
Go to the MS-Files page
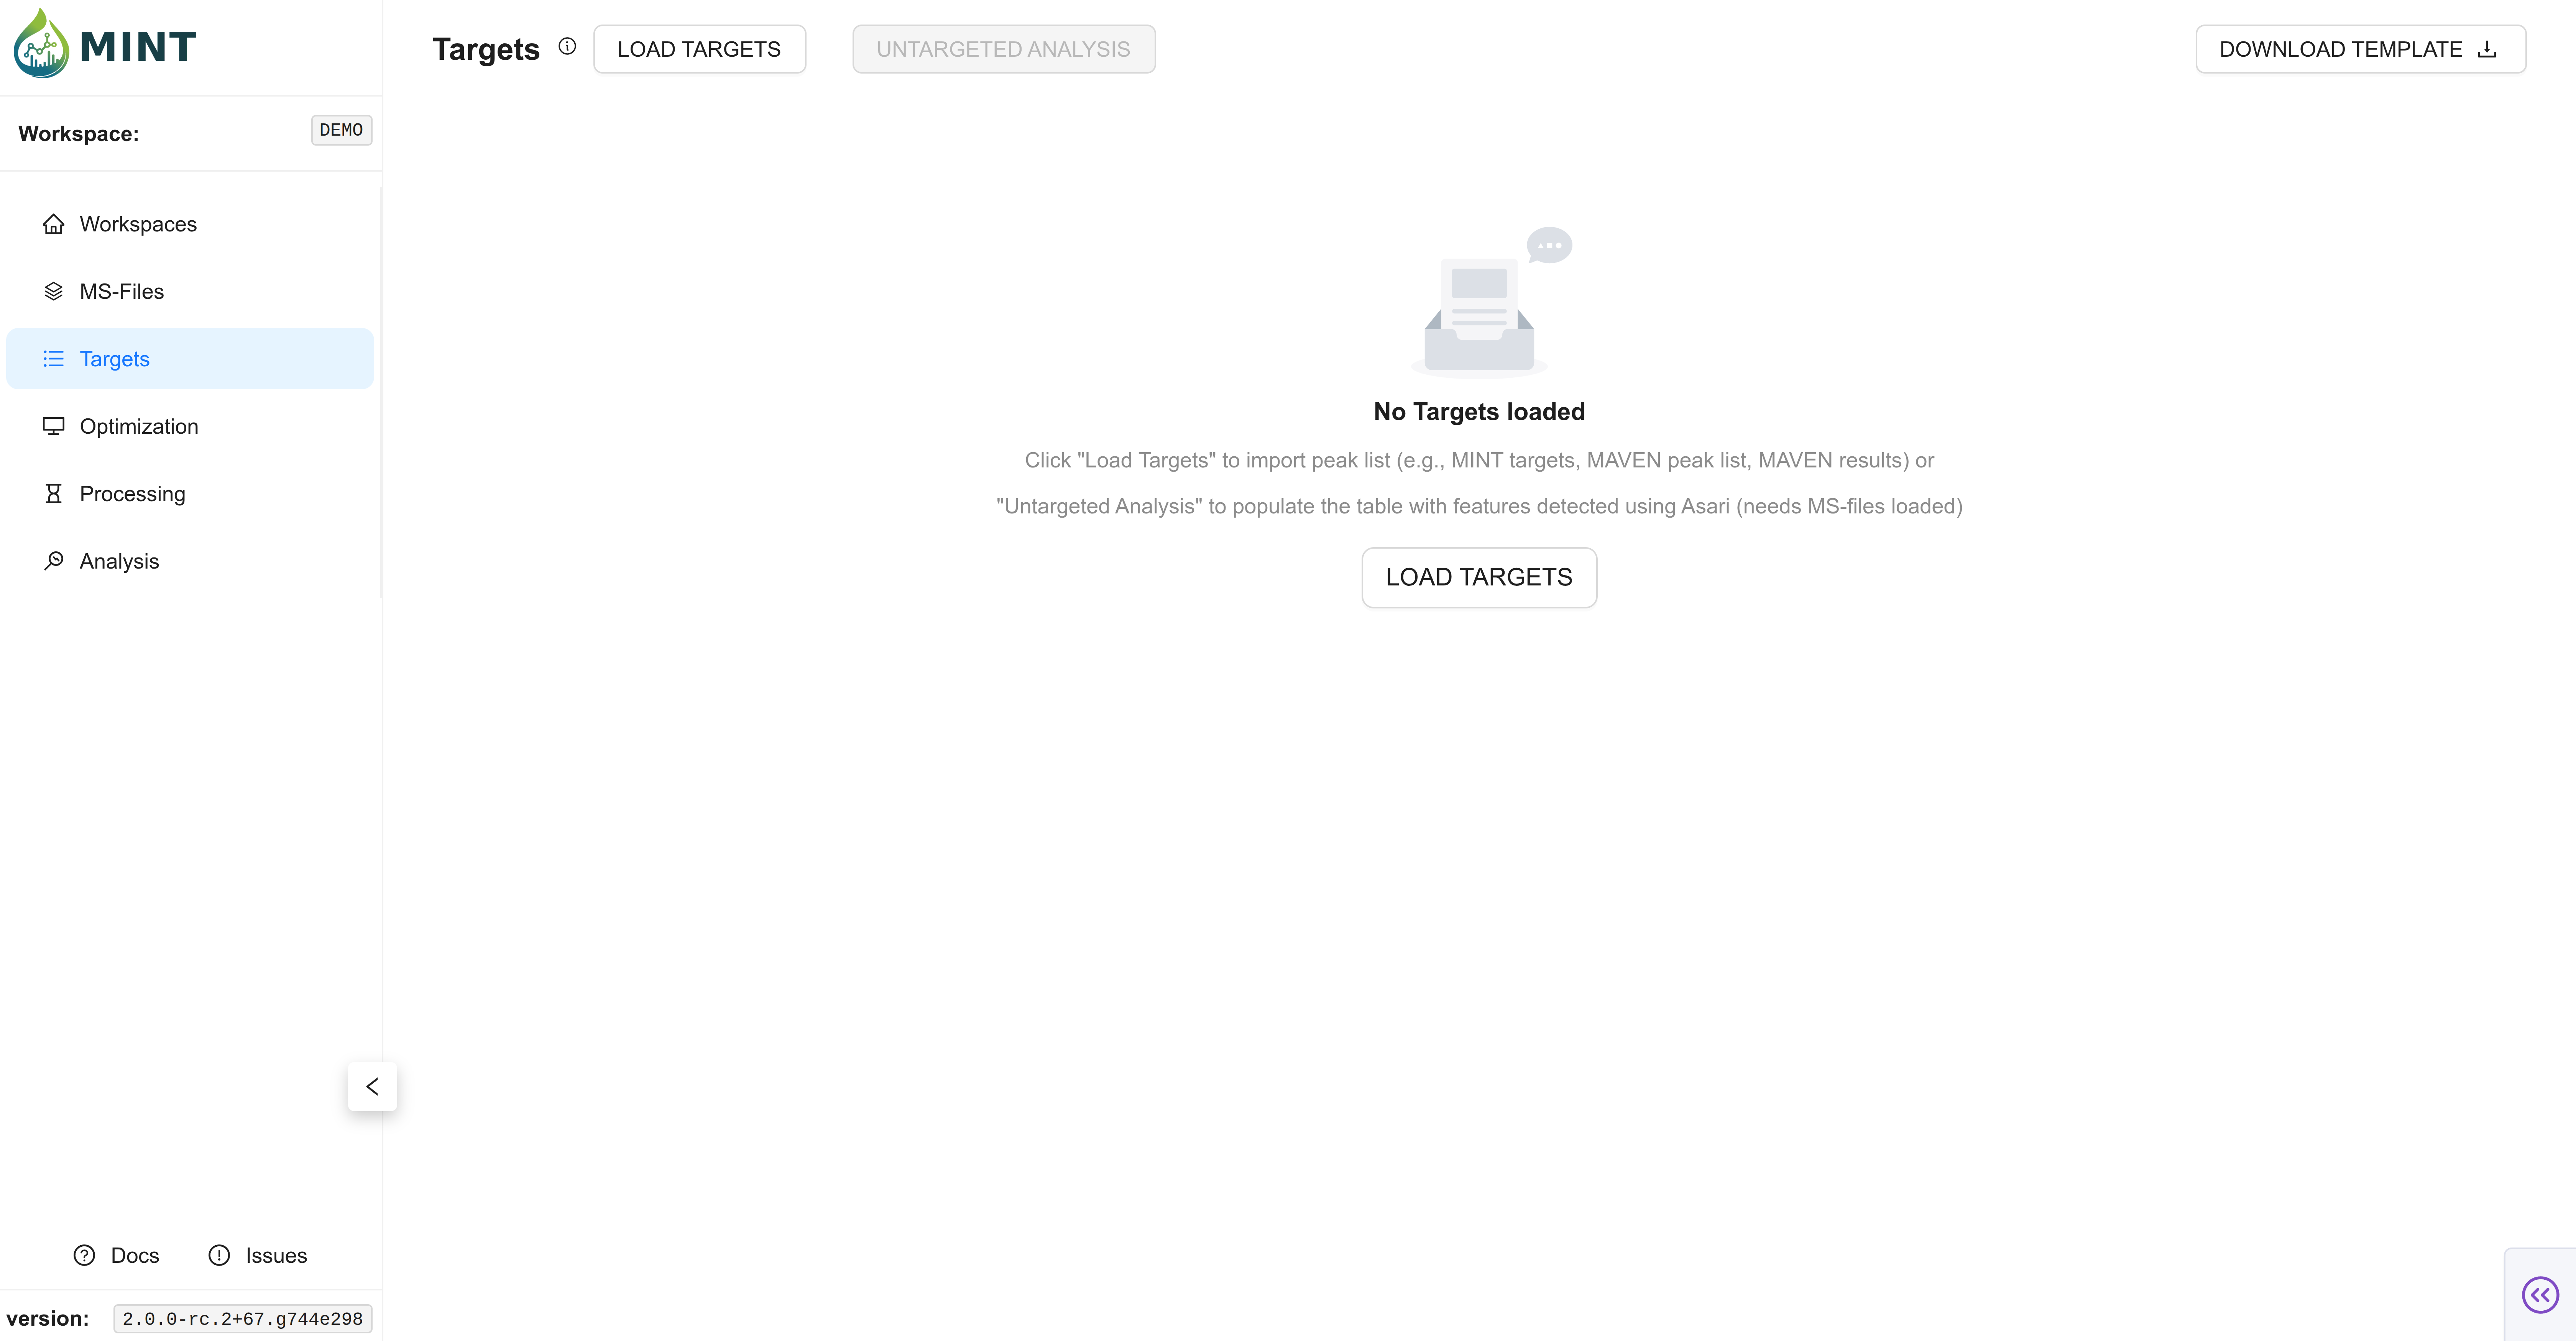[x=122, y=292]
